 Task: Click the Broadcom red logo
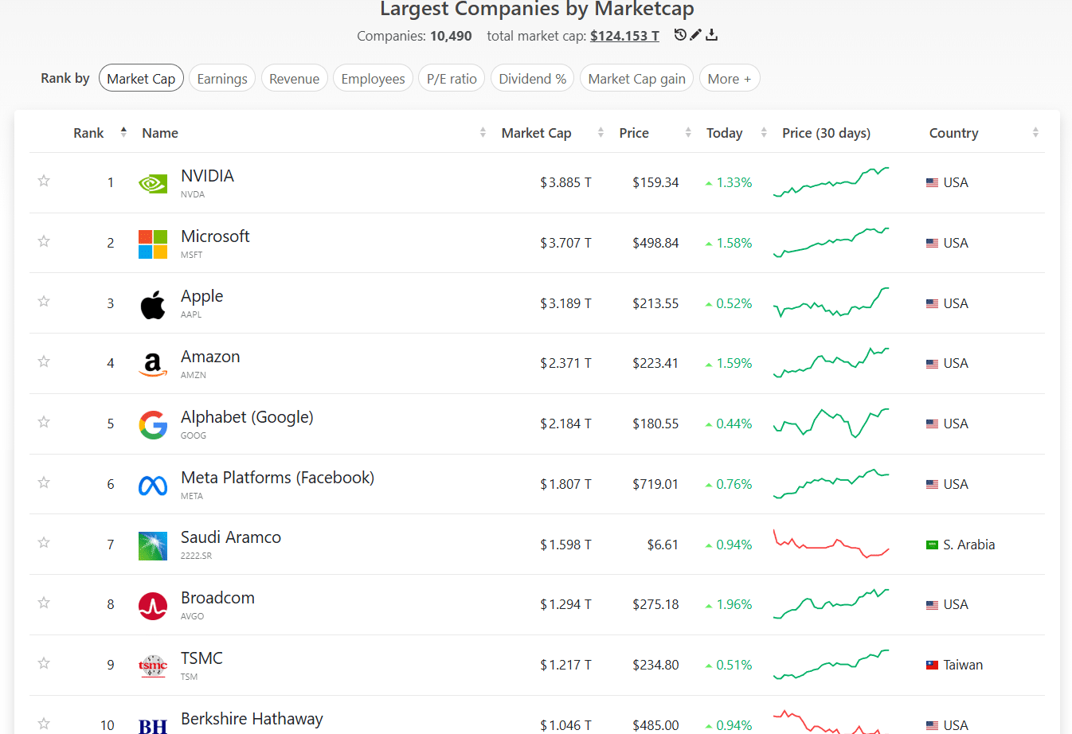153,606
